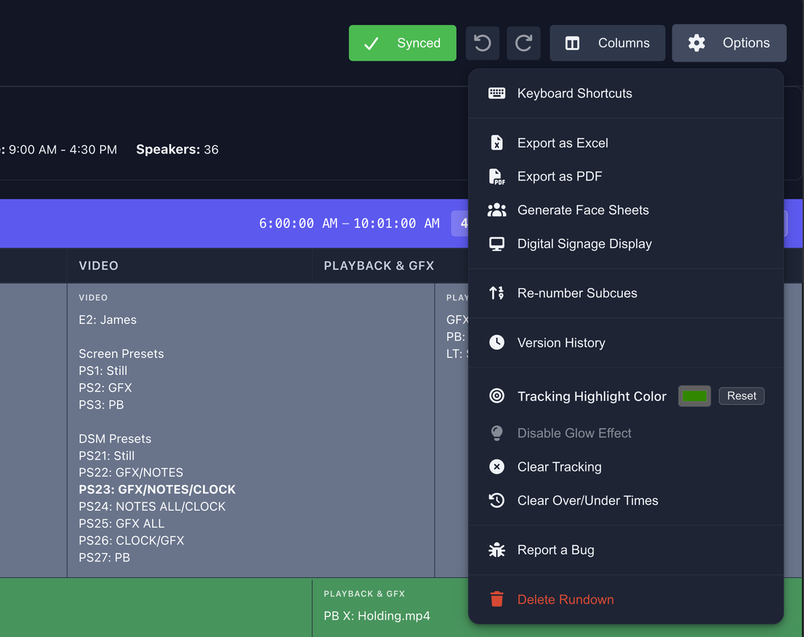Click the bug icon
Viewport: 804px width, 637px height.
(496, 550)
